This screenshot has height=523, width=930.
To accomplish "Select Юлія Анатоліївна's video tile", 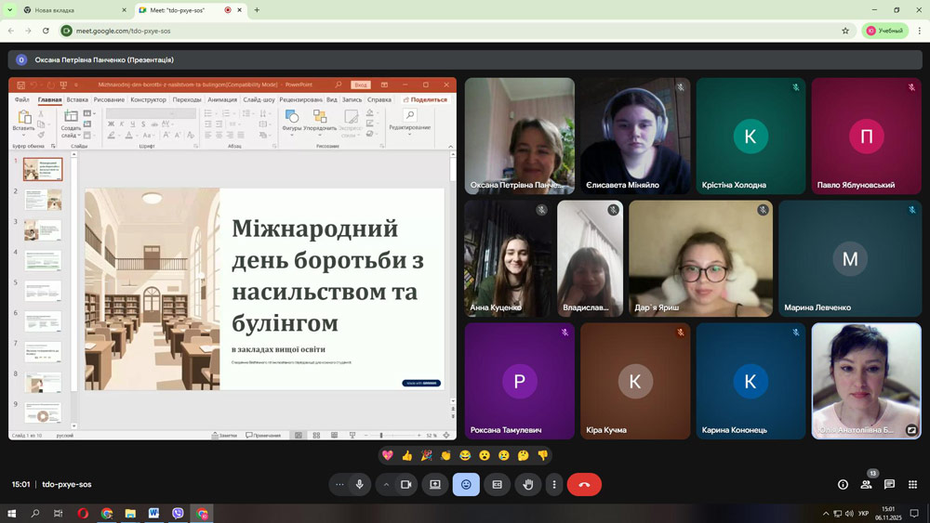I will click(866, 380).
